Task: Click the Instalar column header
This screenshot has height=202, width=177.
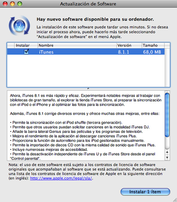Action: tap(26, 46)
